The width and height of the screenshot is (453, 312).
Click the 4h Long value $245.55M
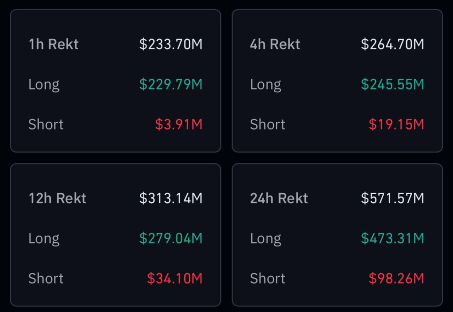click(392, 84)
